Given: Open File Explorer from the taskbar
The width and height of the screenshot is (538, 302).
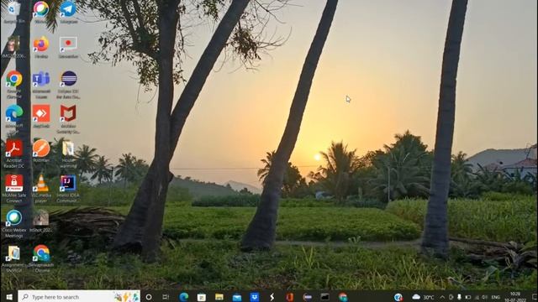Looking at the screenshot, I should click(x=219, y=297).
